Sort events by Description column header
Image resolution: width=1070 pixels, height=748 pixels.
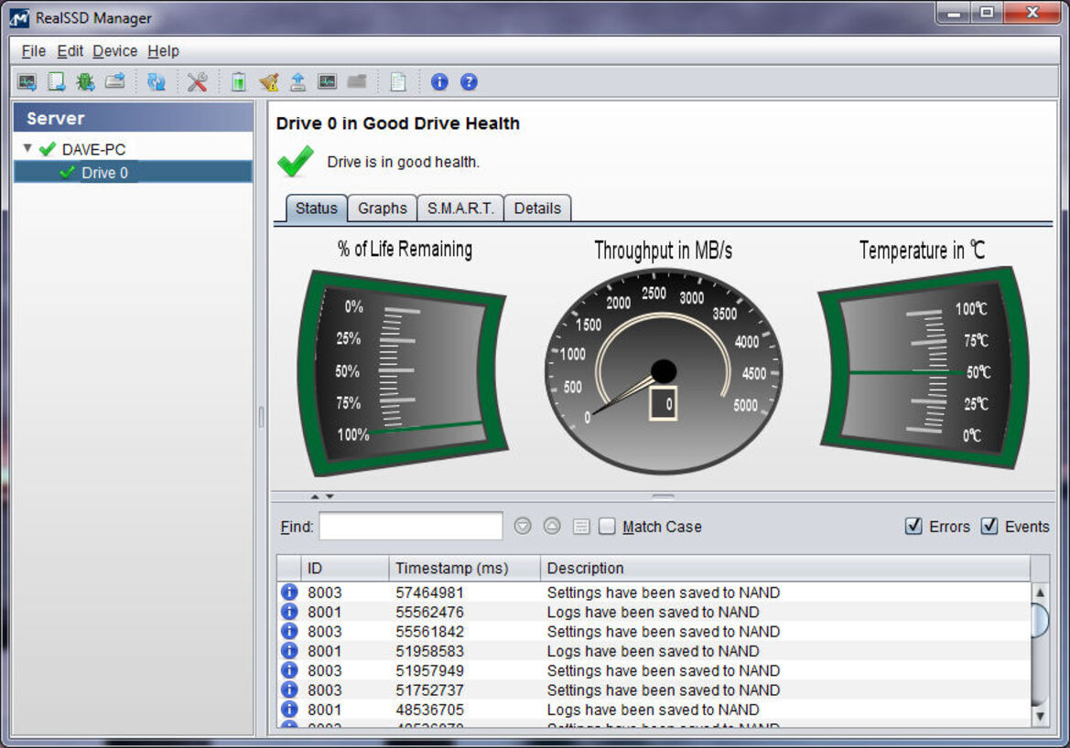click(785, 568)
